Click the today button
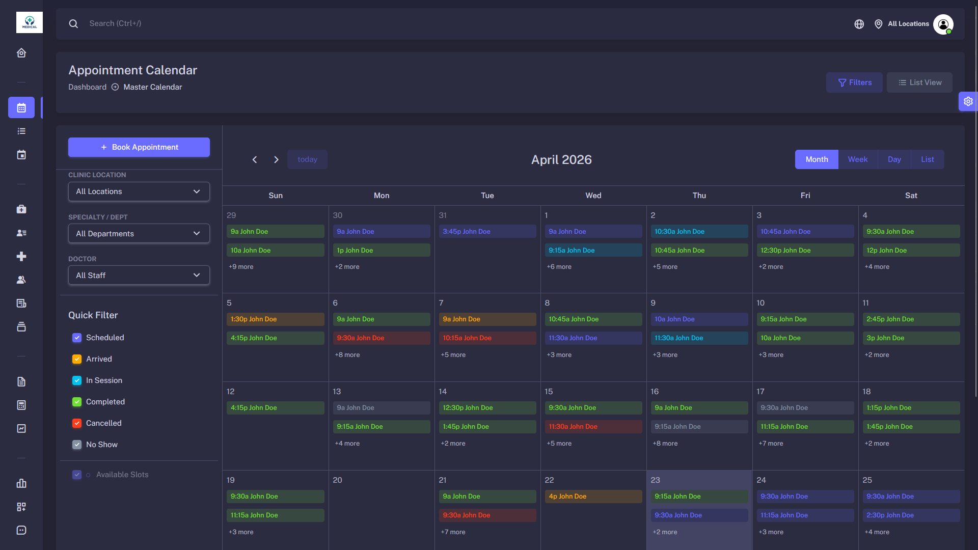The height and width of the screenshot is (550, 978). point(307,159)
